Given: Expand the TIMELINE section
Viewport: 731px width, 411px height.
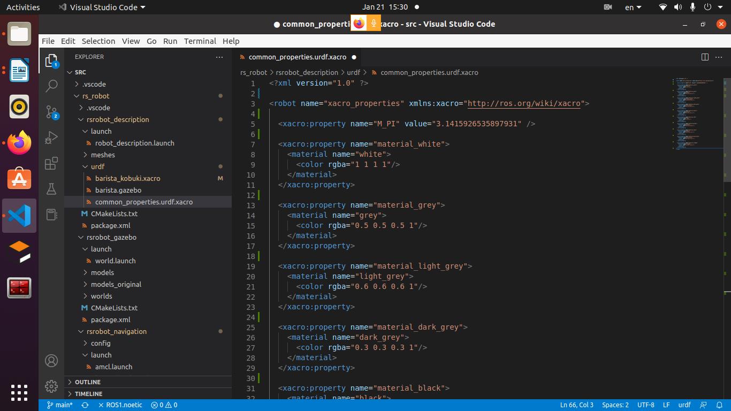Looking at the screenshot, I should 89,394.
